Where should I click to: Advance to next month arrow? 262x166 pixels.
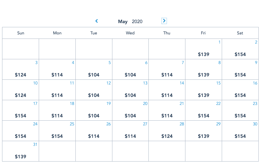coord(164,21)
